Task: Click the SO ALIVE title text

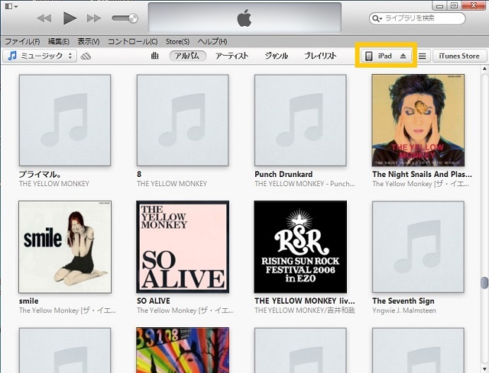Action: 154,301
